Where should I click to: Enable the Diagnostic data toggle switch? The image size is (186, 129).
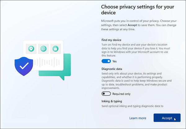pos(106,94)
